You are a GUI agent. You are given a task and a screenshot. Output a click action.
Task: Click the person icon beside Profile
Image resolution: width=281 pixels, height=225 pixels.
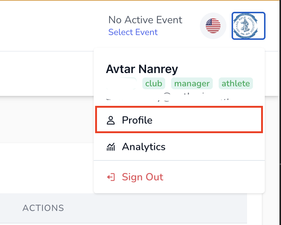(x=111, y=120)
